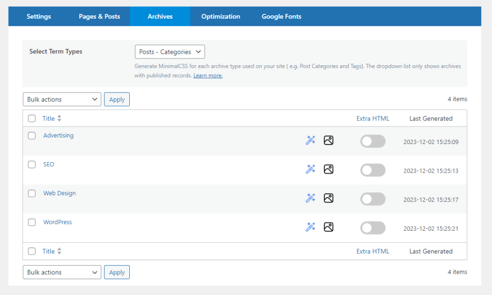Expand the top Bulk actions dropdown
Screen dimensions: 492x295
62,99
